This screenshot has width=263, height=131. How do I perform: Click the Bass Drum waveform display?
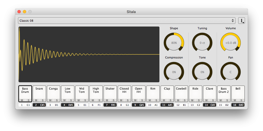[89, 54]
